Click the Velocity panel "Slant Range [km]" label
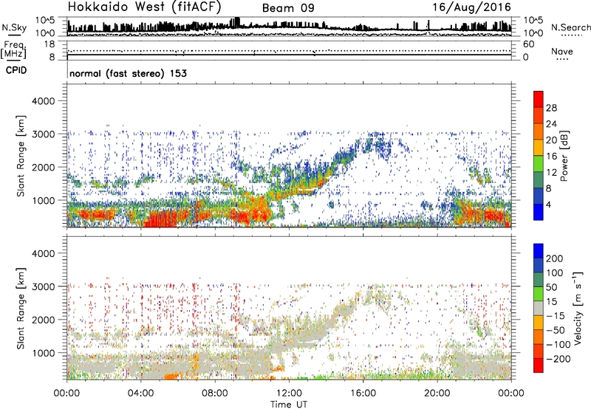The image size is (591, 409). [x=21, y=308]
